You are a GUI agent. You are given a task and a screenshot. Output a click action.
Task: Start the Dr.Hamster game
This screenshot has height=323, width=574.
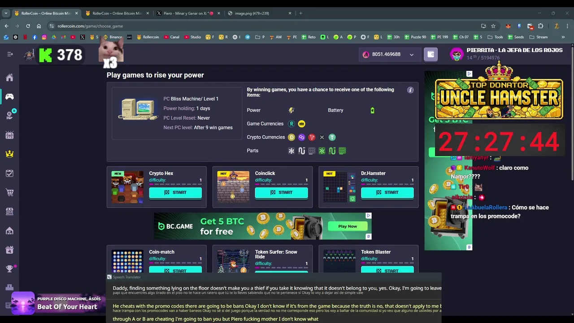(x=387, y=192)
